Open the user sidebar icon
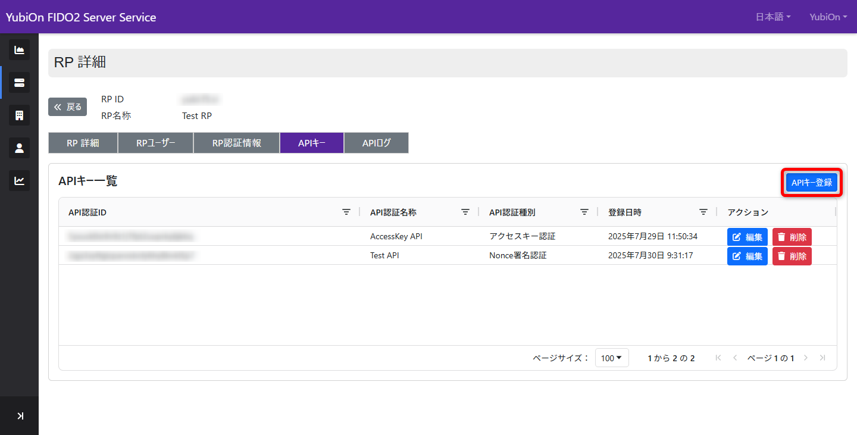Image resolution: width=857 pixels, height=435 pixels. pos(19,148)
